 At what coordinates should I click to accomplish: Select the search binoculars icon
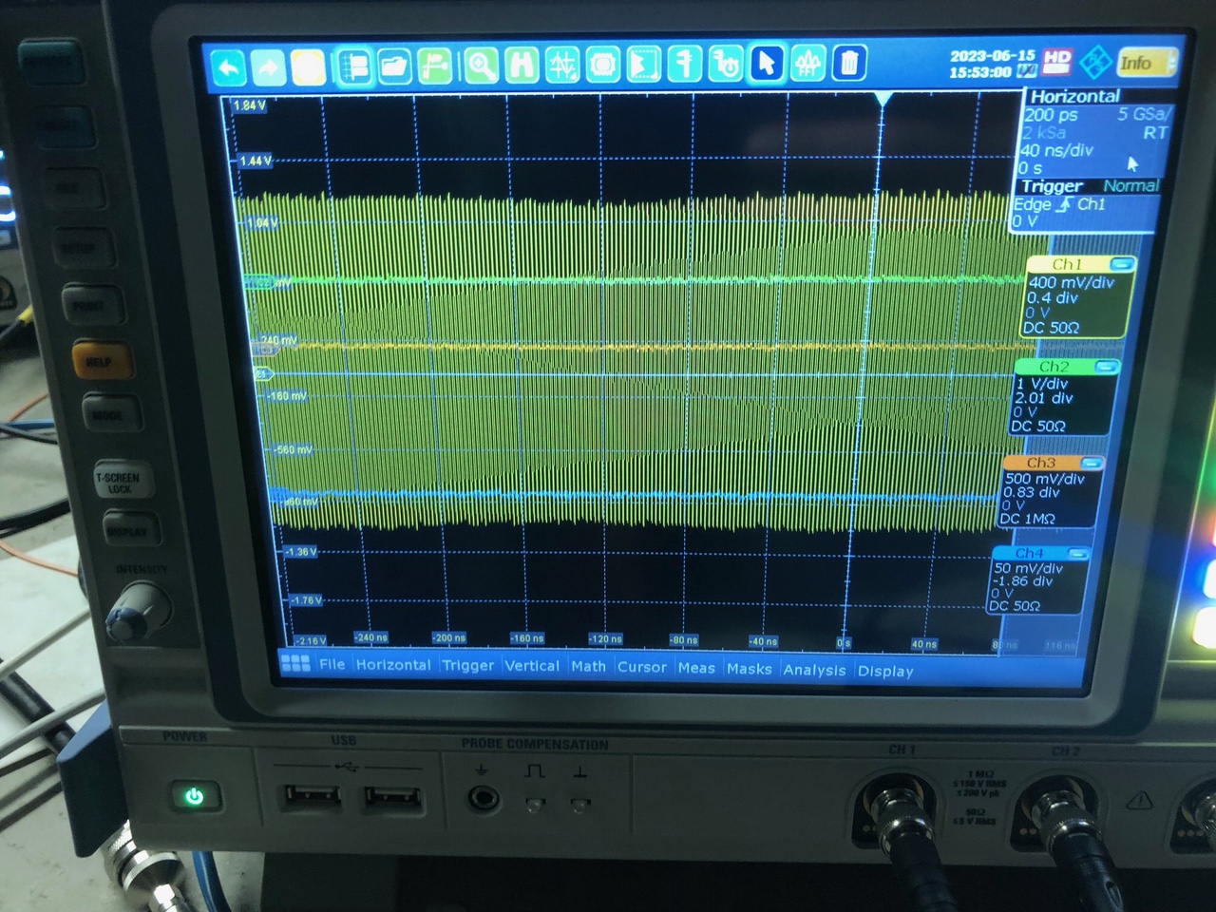point(522,65)
